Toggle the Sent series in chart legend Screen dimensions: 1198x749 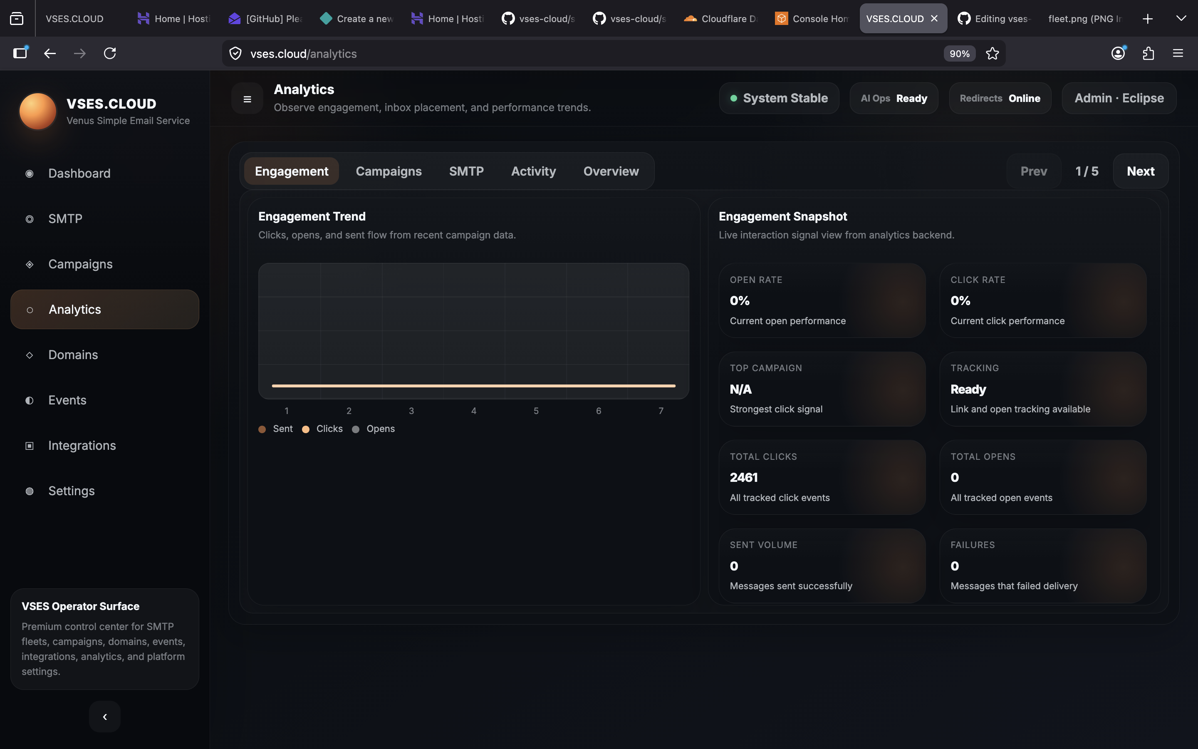tap(276, 429)
